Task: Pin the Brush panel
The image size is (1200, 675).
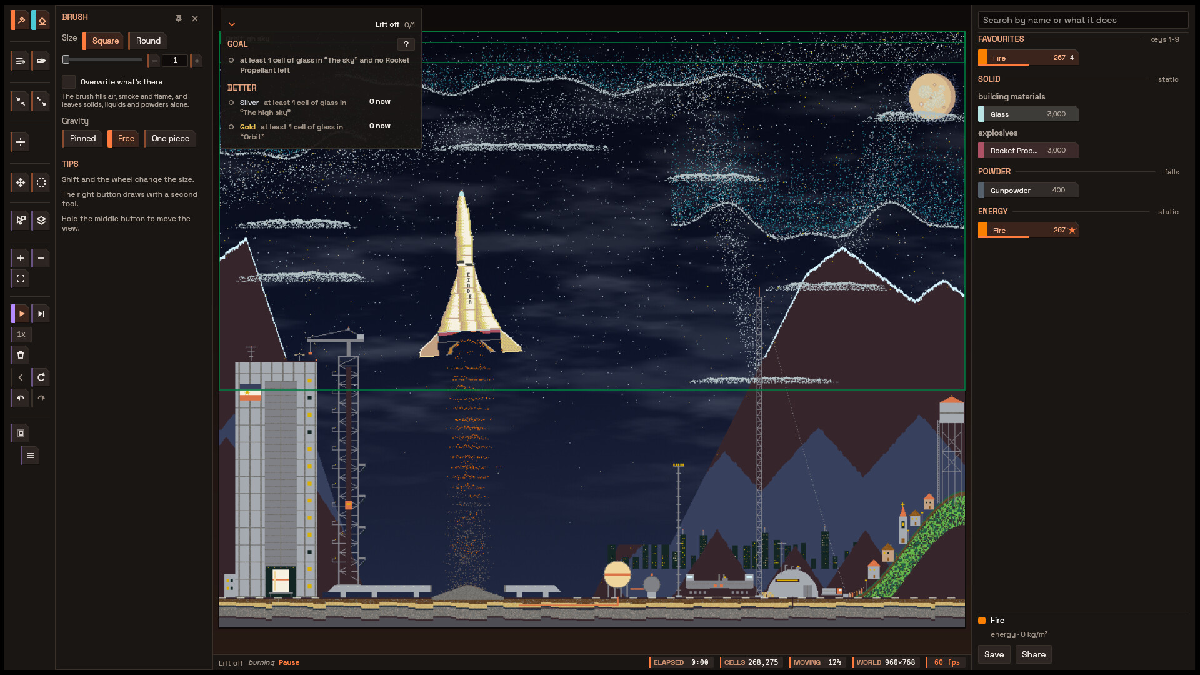Action: [x=179, y=19]
